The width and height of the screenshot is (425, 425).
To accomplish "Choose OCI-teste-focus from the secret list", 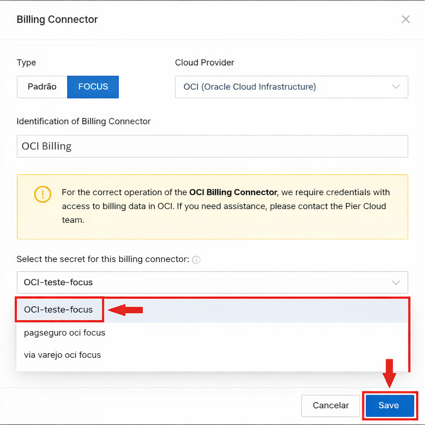I will pyautogui.click(x=59, y=310).
